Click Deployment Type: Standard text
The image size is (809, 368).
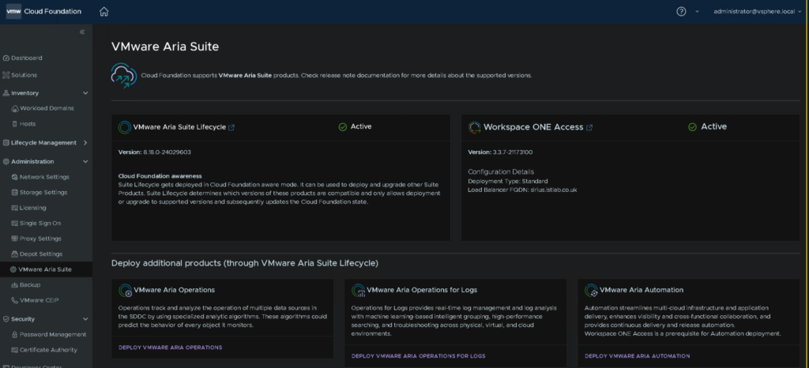pos(508,181)
